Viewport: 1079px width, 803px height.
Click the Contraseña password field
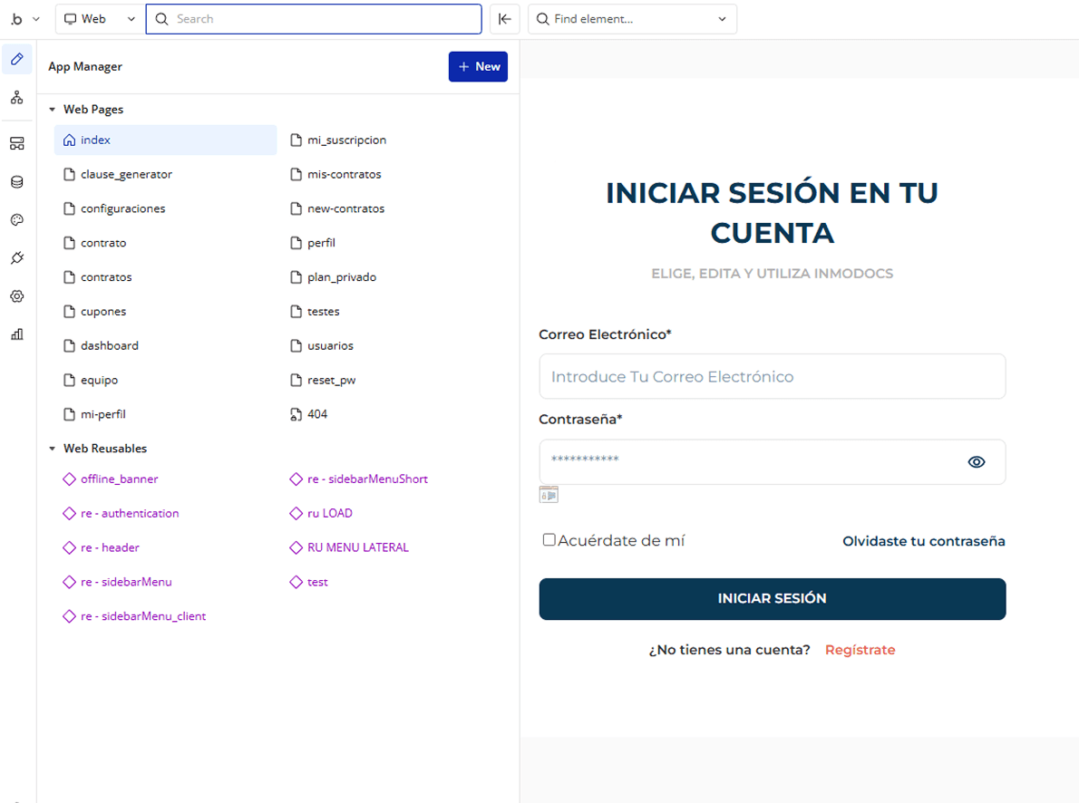click(773, 461)
